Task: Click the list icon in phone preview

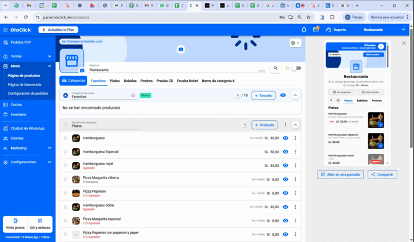Action: (338, 100)
